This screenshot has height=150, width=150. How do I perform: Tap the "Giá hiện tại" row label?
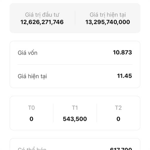[32, 76]
